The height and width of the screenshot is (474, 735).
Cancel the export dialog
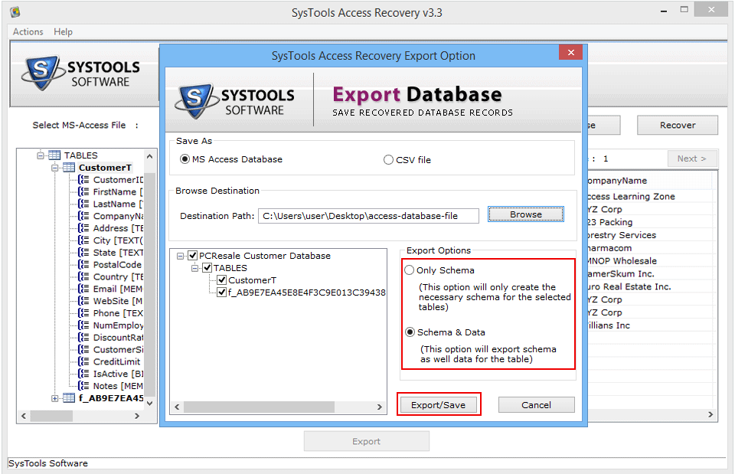[x=536, y=404]
